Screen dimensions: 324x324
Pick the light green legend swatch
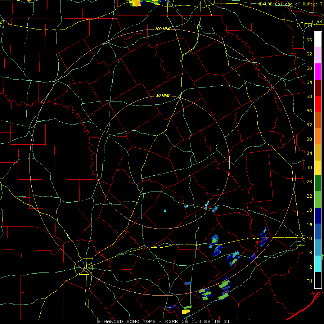click(x=318, y=199)
